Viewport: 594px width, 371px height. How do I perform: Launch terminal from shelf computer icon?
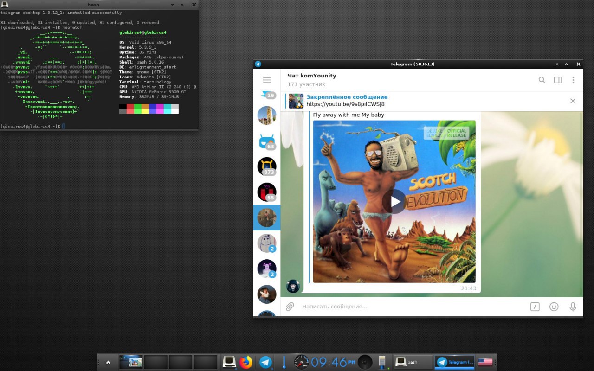point(229,362)
